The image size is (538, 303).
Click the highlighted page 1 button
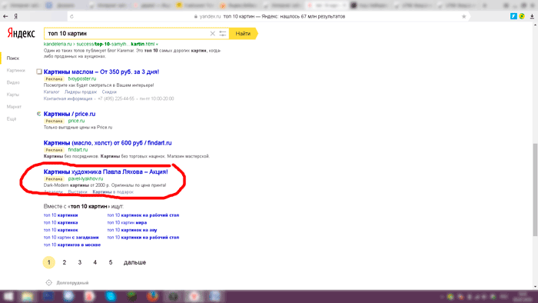(x=48, y=262)
